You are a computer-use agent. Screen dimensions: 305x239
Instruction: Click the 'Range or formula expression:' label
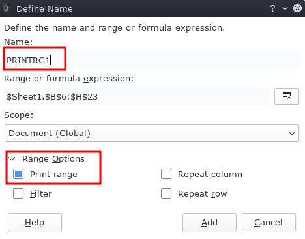[69, 79]
